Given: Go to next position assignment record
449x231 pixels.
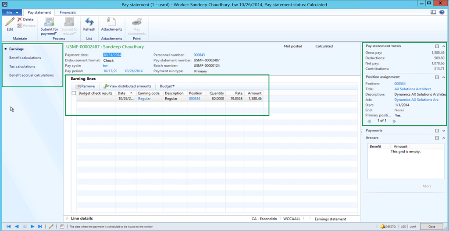Looking at the screenshot, I should click(x=394, y=121).
